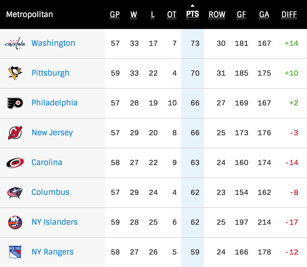Sort table by DIFF column header
307x267 pixels.
click(x=289, y=14)
